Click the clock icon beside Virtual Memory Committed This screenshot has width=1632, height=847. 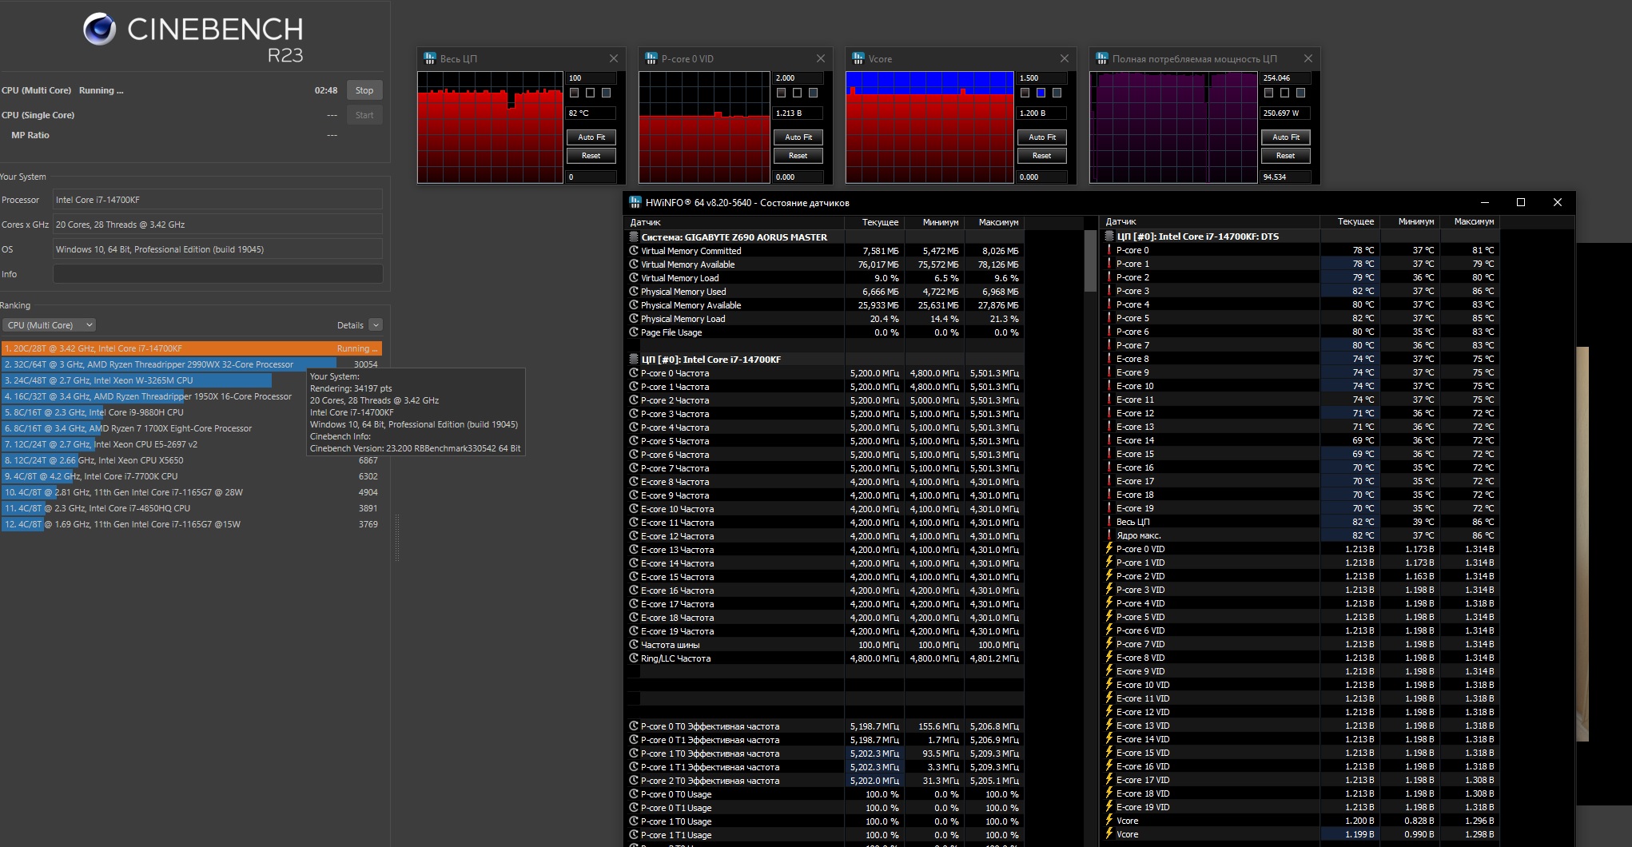coord(634,251)
